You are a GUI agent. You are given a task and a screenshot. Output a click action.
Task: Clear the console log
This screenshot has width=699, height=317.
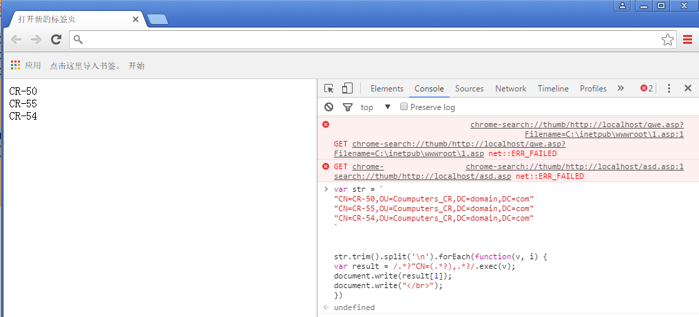[x=328, y=107]
